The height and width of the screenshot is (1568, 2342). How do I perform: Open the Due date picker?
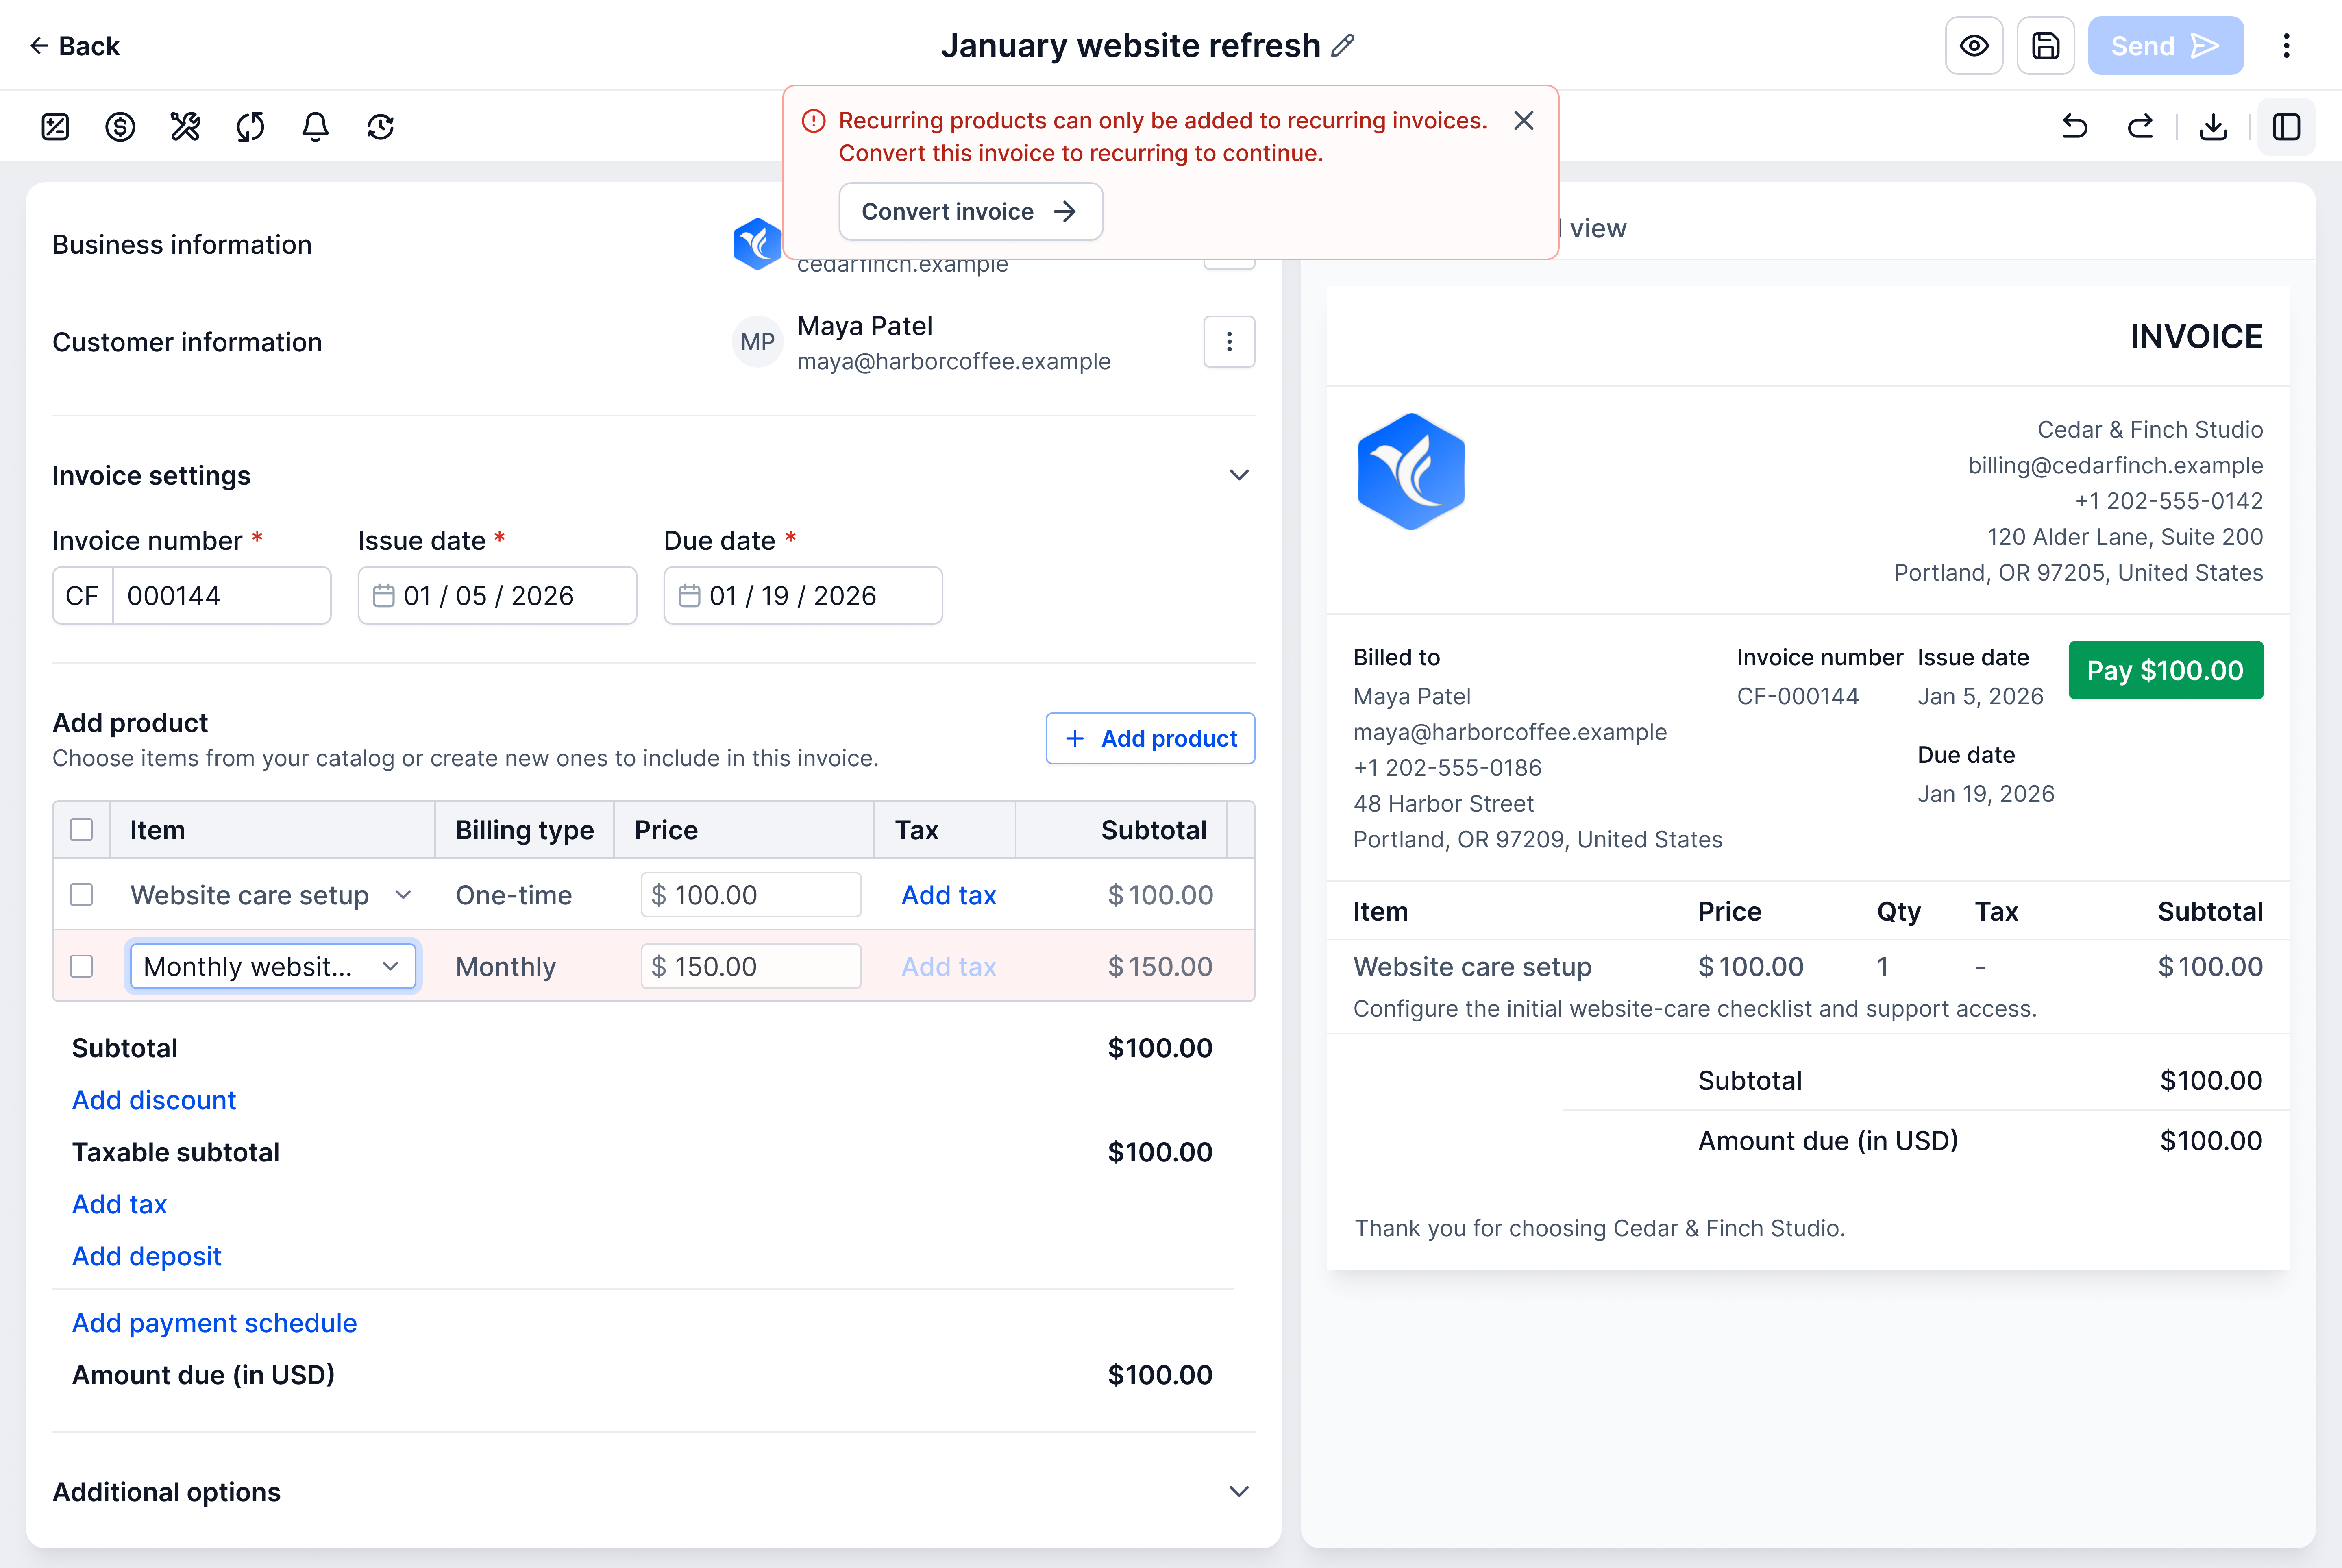(803, 596)
